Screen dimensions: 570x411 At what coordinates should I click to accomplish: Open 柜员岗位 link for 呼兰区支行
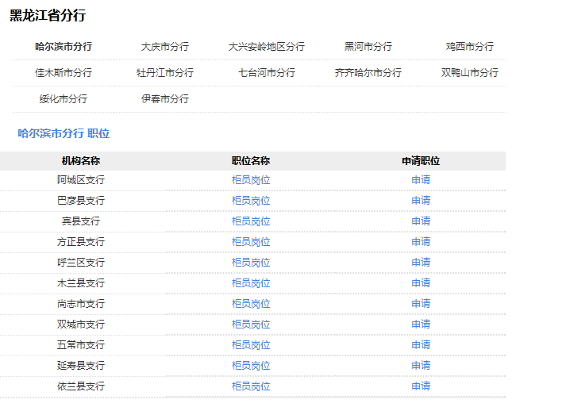pos(251,263)
